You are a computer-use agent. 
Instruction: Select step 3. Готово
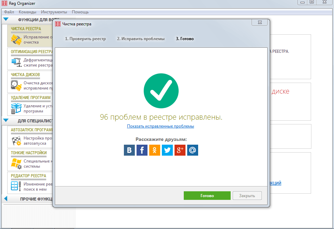click(x=185, y=39)
